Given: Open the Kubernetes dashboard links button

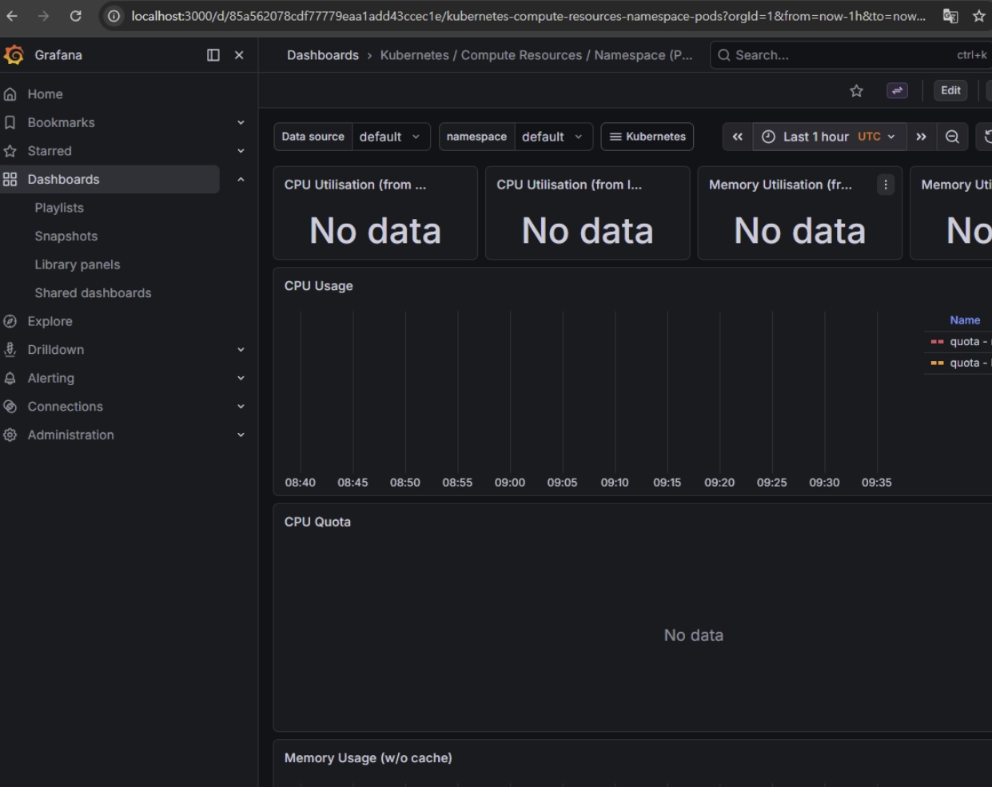Looking at the screenshot, I should coord(647,137).
